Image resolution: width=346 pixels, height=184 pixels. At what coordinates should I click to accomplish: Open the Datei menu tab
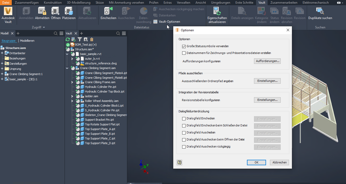click(x=6, y=3)
